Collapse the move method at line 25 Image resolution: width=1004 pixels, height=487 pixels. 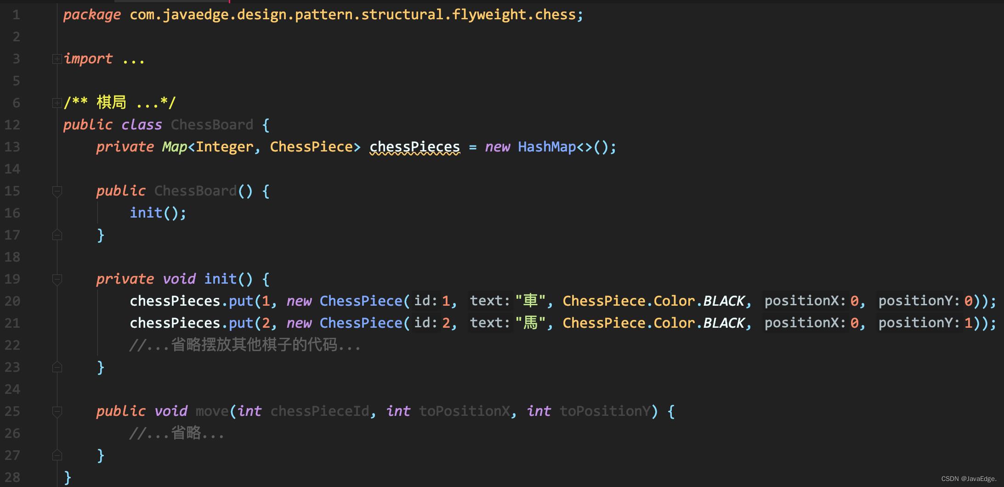click(x=57, y=411)
